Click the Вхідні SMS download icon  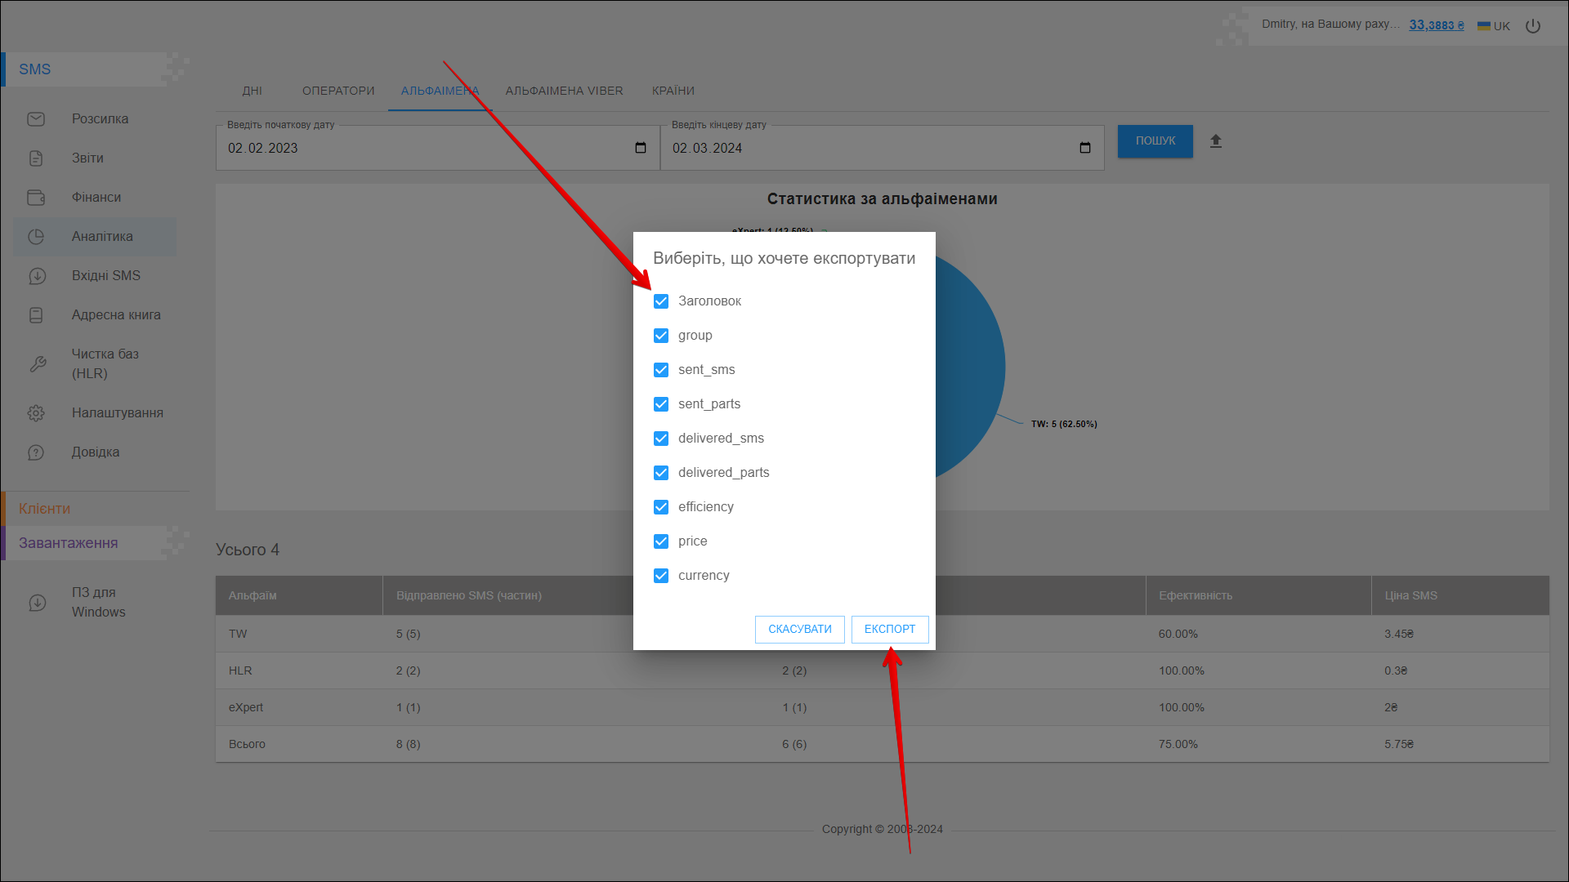click(37, 276)
